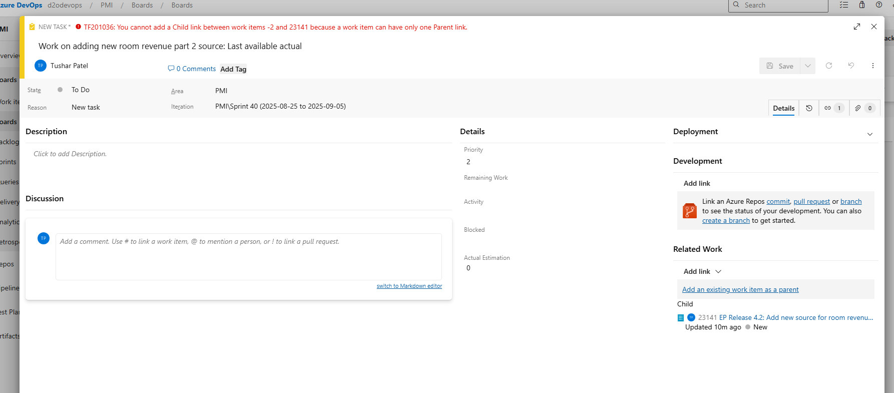The width and height of the screenshot is (894, 393).
Task: Open the Save dropdown arrow
Action: [808, 66]
